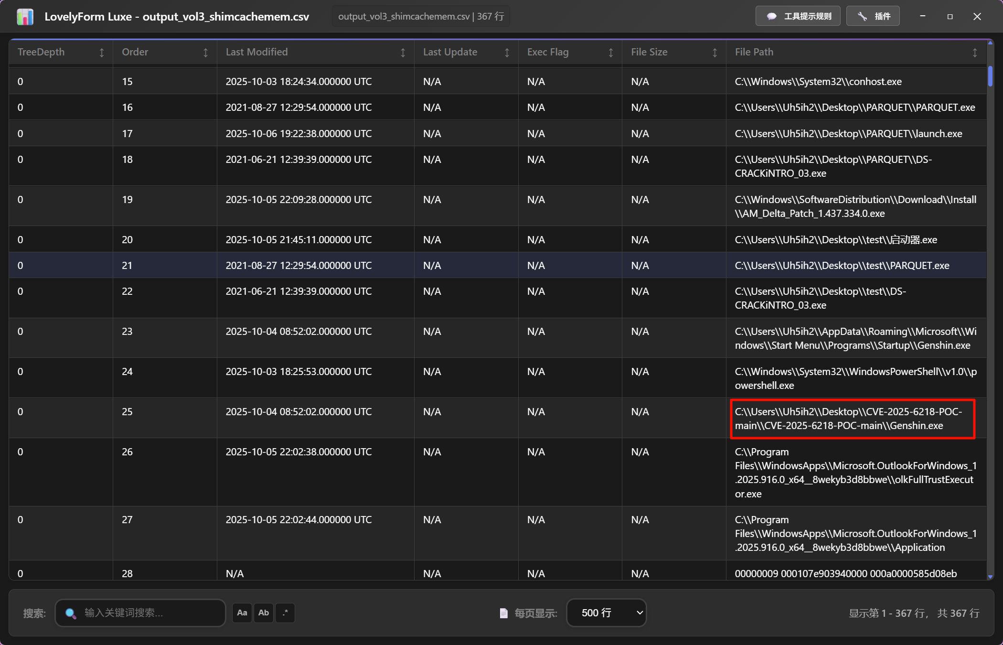Viewport: 1003px width, 645px height.
Task: Sort the File Path column
Action: [x=974, y=53]
